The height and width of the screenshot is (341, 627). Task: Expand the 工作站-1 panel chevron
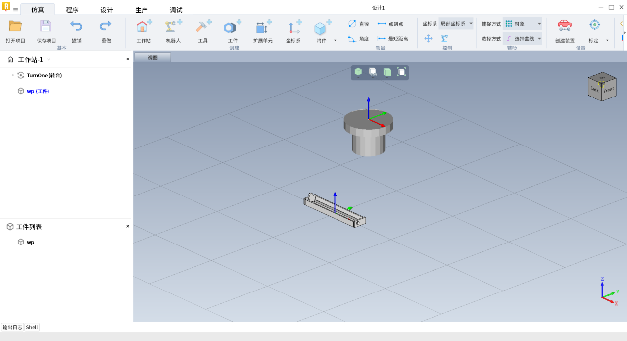pos(48,60)
